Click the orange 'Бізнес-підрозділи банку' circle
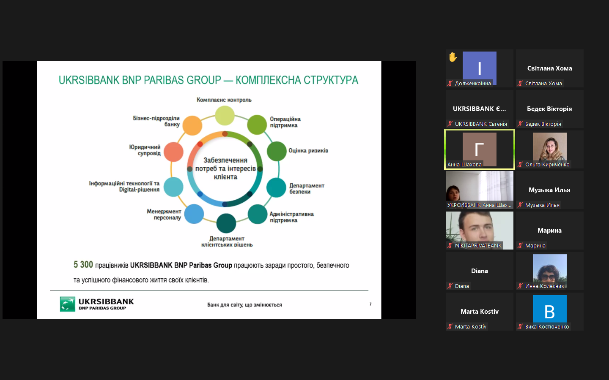Viewport: 609px width, 380px height. click(x=192, y=125)
